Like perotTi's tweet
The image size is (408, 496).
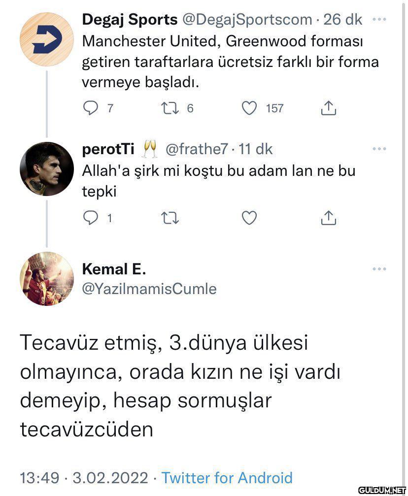249,218
